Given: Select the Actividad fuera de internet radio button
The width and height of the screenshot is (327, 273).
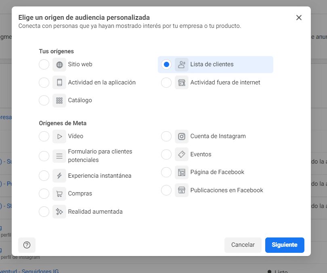Looking at the screenshot, I should 166,82.
